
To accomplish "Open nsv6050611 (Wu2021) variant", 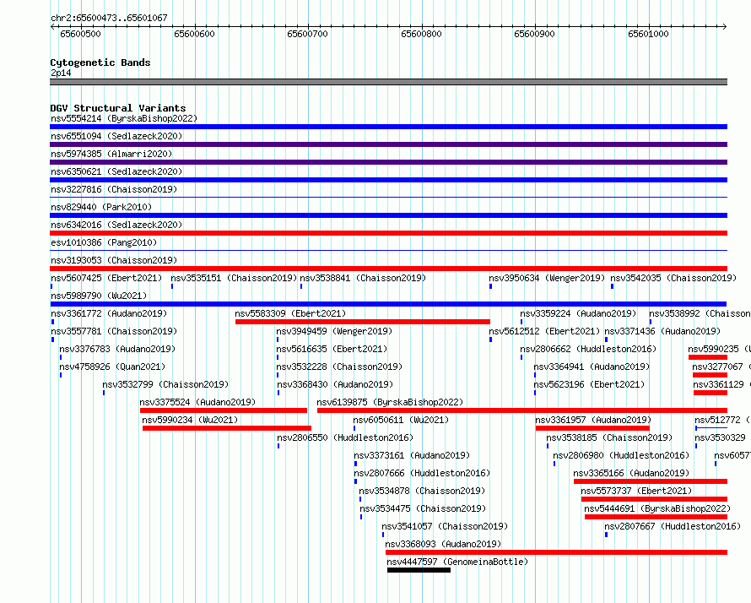I will (401, 420).
